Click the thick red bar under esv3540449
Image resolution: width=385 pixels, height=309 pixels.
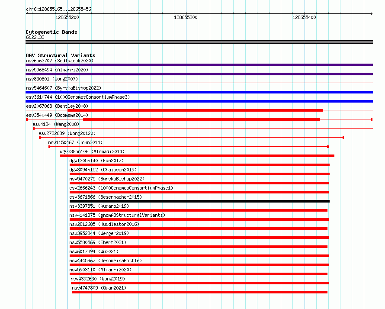tap(202, 119)
